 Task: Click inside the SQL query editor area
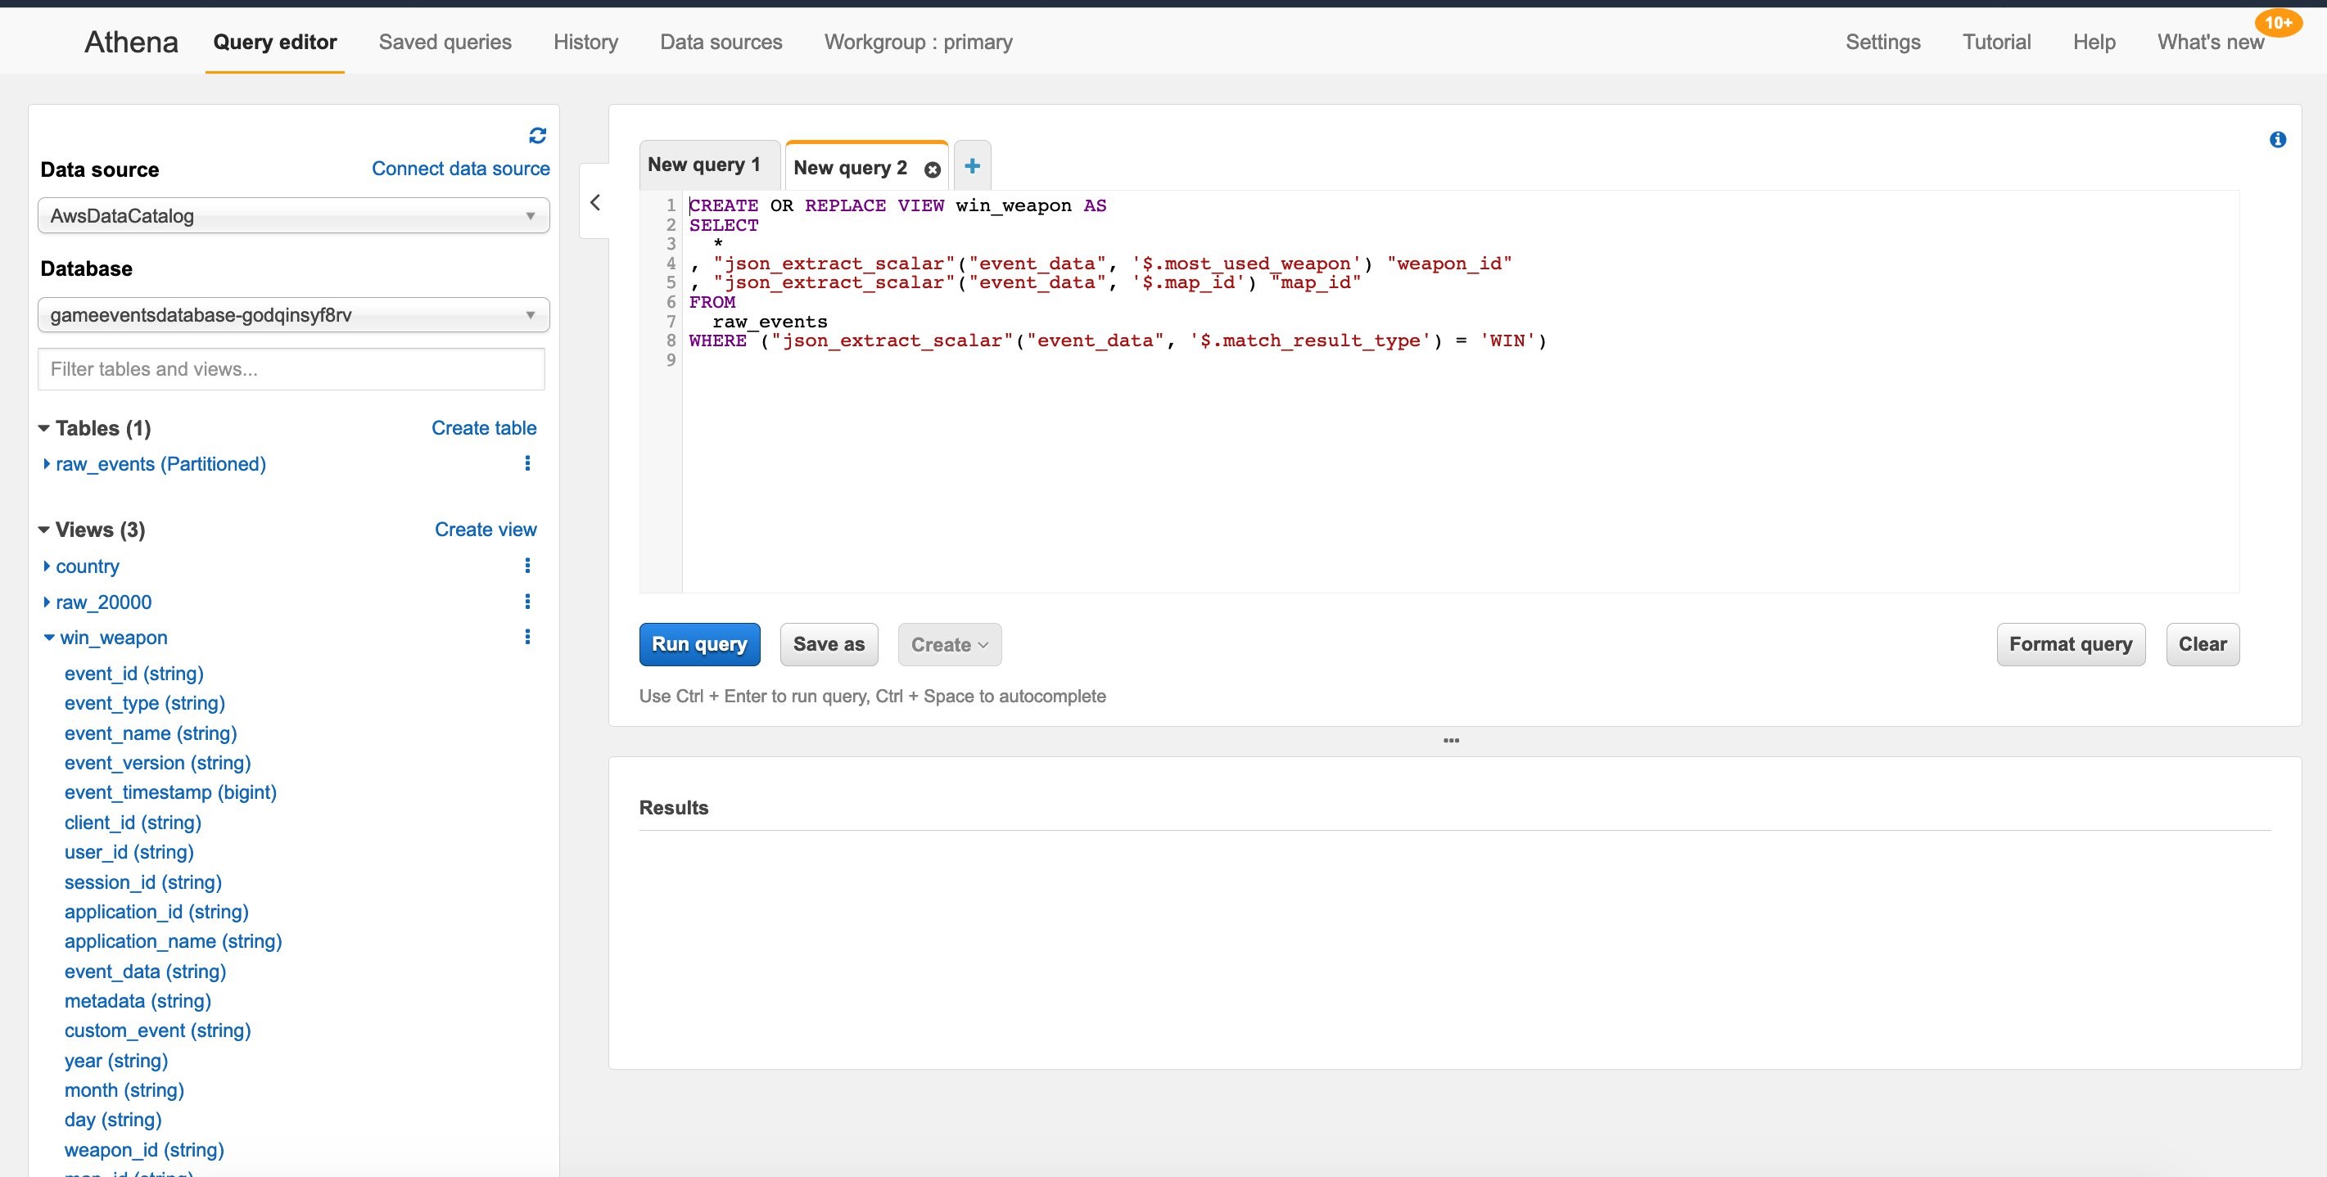[1460, 391]
